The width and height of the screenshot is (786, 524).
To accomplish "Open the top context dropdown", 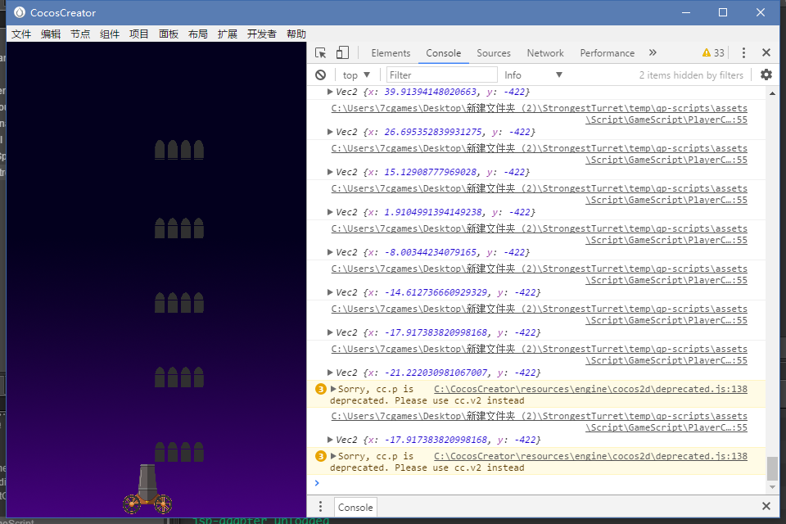I will point(356,75).
